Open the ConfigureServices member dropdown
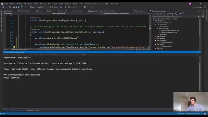This screenshot has height=117, width=208. (125, 13)
